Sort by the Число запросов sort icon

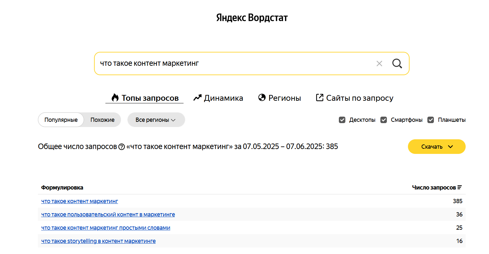(459, 187)
